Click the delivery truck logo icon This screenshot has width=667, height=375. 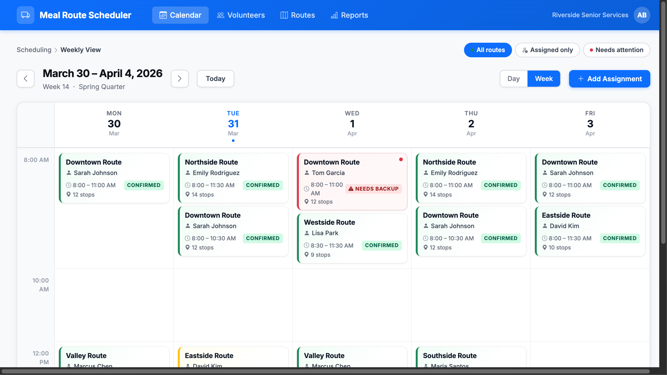[x=25, y=15]
